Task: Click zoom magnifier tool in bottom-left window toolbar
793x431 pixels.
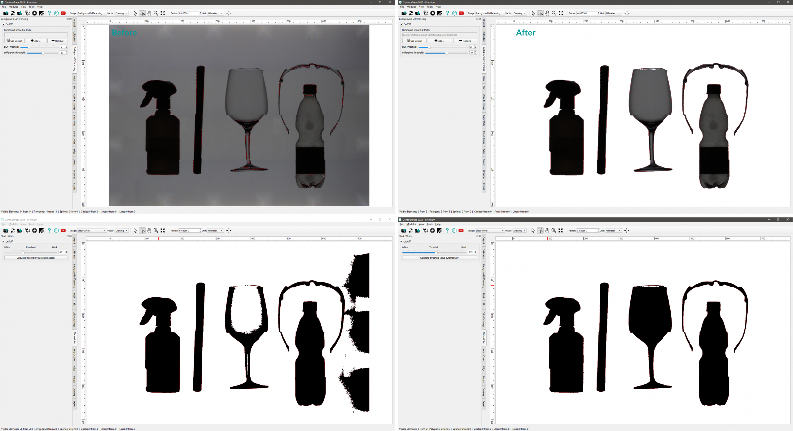Action: point(156,231)
